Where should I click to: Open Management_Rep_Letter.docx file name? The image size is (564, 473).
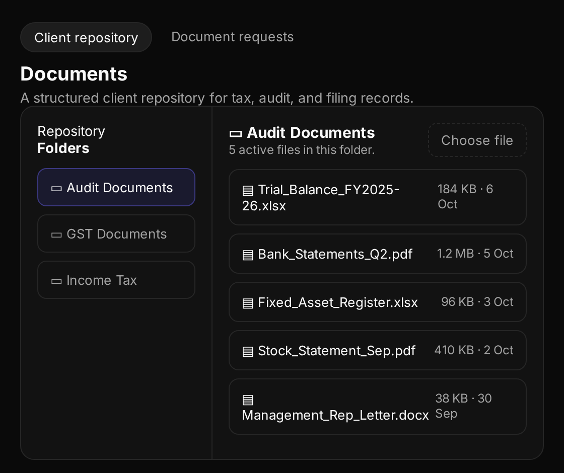tap(335, 415)
